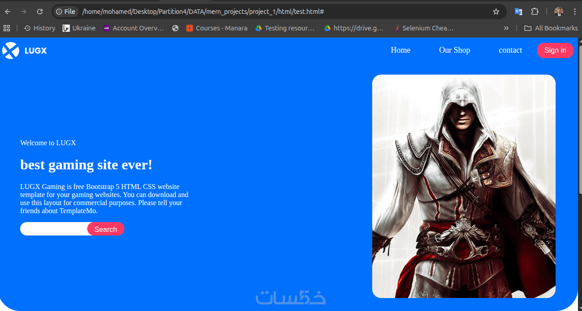Open the History bookmark
The width and height of the screenshot is (582, 311).
[x=40, y=28]
